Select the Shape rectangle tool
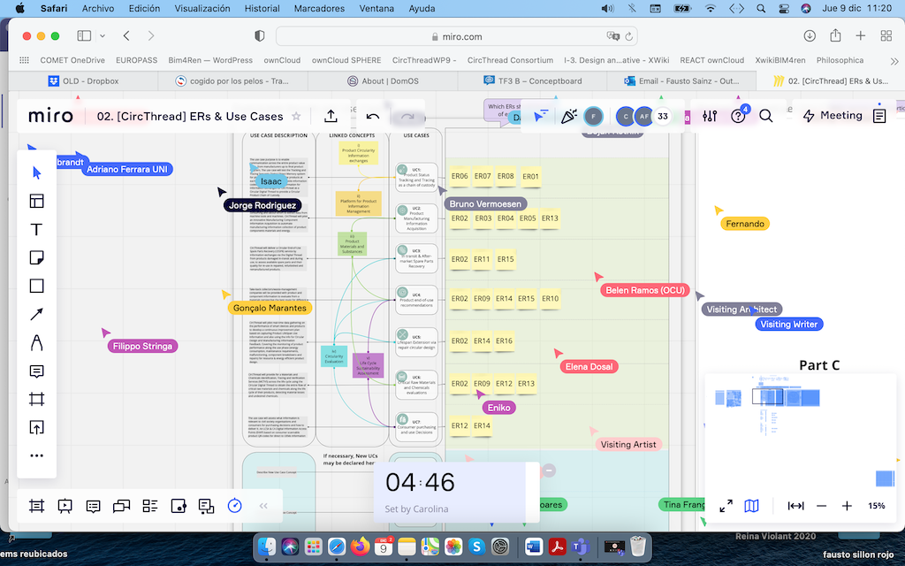The image size is (905, 566). click(x=36, y=286)
